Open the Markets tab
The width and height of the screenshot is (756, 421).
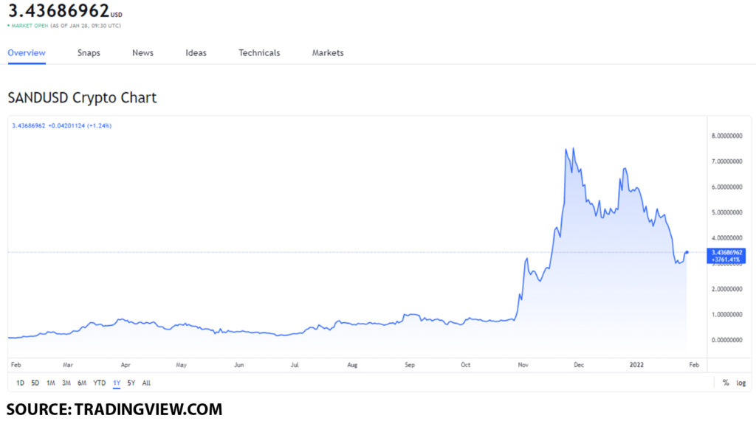[327, 53]
